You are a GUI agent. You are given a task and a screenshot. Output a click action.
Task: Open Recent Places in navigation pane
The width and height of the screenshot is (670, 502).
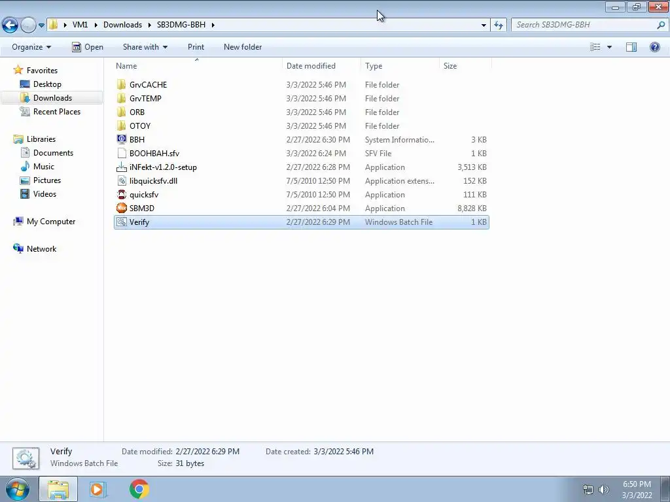(56, 111)
